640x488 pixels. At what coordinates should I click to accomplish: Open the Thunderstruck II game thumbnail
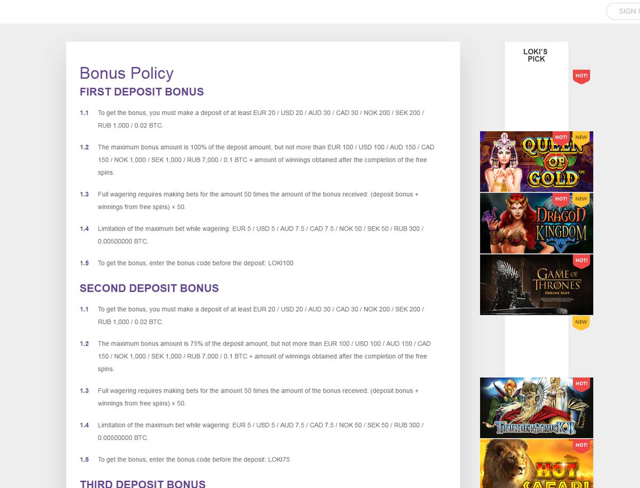536,408
